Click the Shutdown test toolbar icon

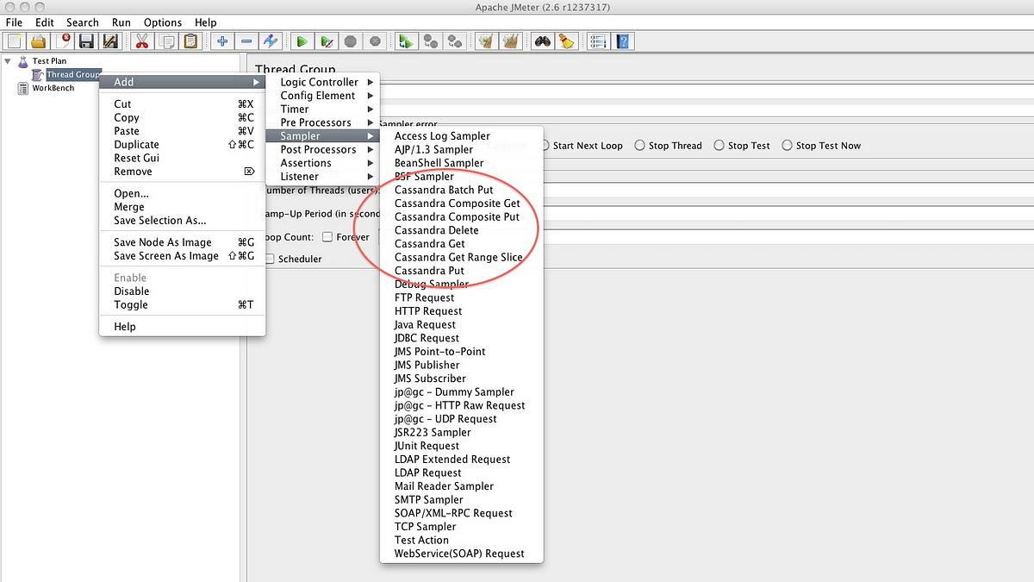(x=375, y=41)
